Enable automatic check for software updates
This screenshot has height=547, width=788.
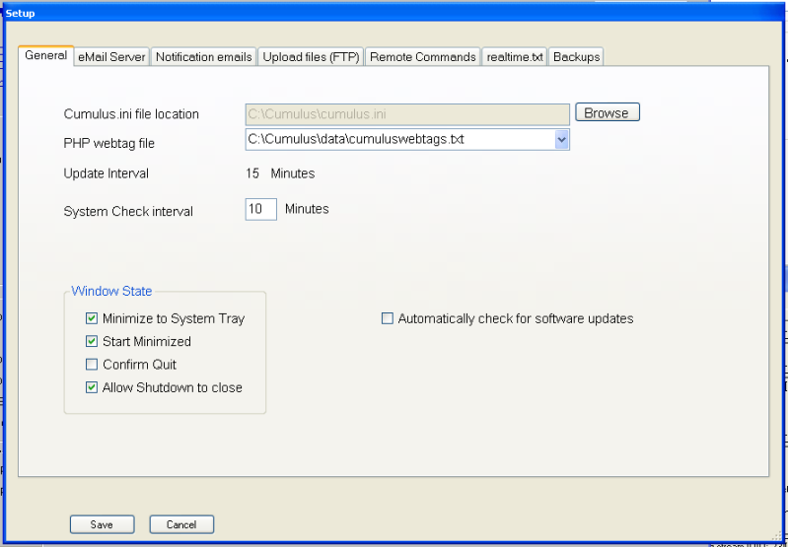click(388, 319)
